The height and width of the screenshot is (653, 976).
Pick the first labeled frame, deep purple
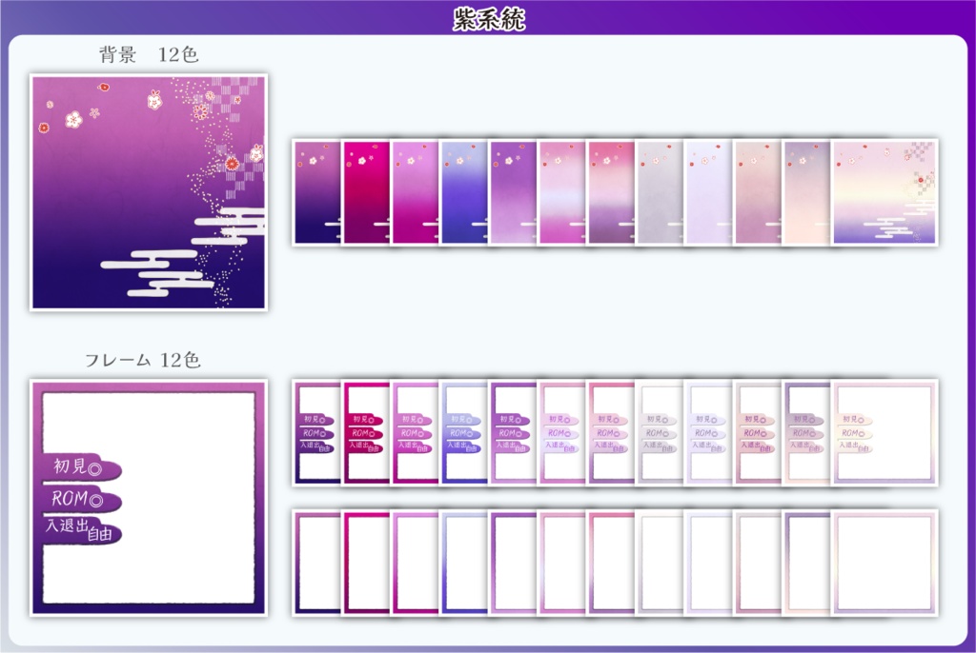316,433
